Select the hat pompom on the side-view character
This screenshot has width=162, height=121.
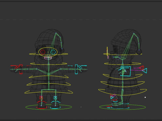click(x=139, y=52)
